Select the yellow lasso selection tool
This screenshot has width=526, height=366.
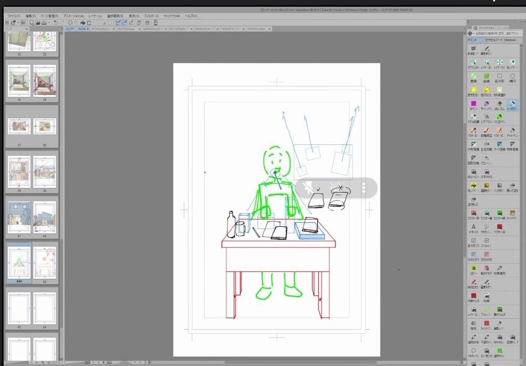[487, 91]
